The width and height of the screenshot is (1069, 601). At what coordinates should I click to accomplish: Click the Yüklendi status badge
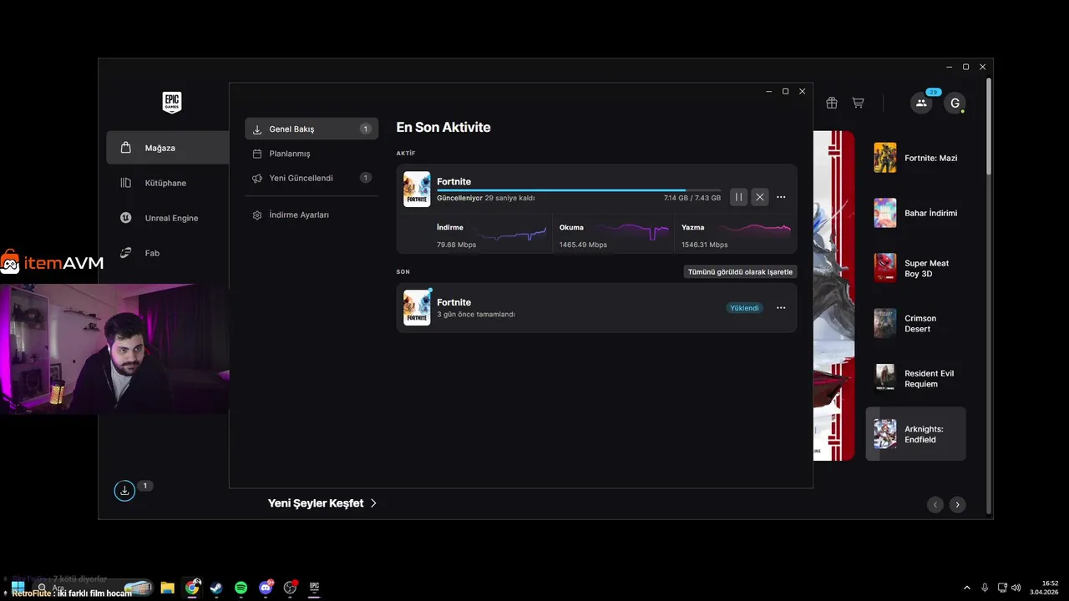744,308
